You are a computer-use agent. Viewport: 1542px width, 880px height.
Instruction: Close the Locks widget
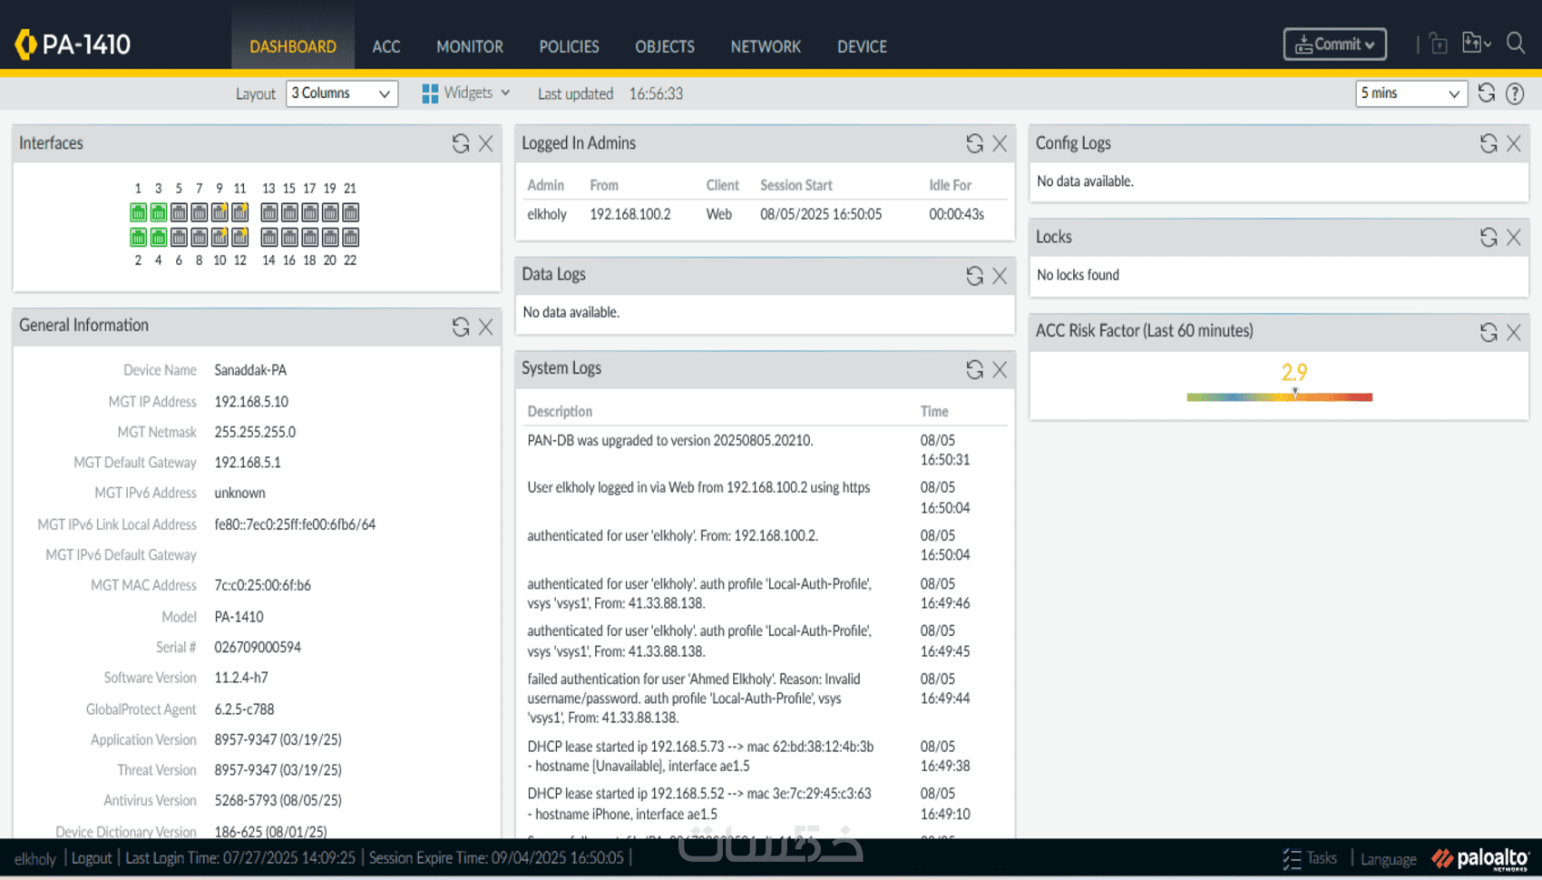[x=1514, y=237]
